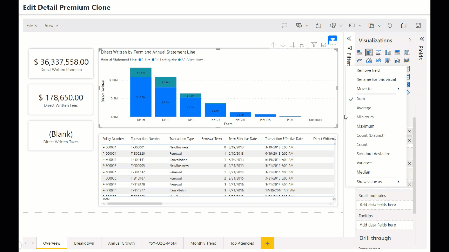Open focus mode for the chart visual
Screen dimensions: 449x252
click(x=323, y=45)
